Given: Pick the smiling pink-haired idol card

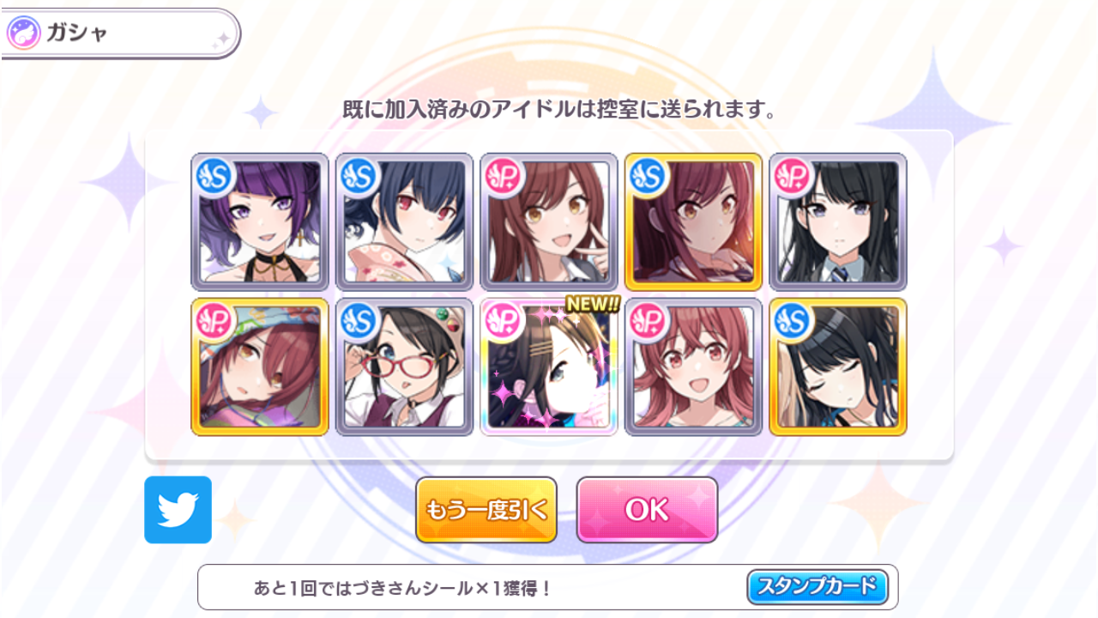Looking at the screenshot, I should (693, 367).
